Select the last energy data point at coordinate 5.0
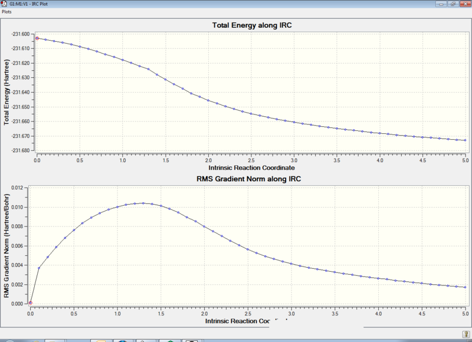472x342 pixels. click(465, 140)
